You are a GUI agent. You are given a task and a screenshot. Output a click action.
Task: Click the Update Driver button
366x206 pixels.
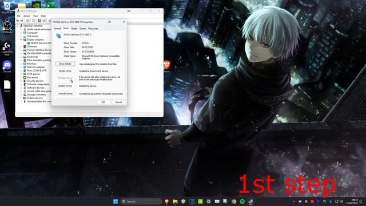click(65, 71)
